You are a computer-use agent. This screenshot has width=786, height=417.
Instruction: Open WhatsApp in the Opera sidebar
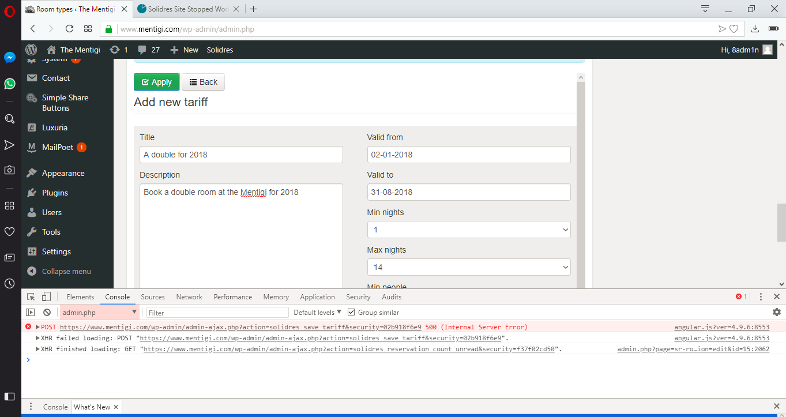click(x=10, y=84)
